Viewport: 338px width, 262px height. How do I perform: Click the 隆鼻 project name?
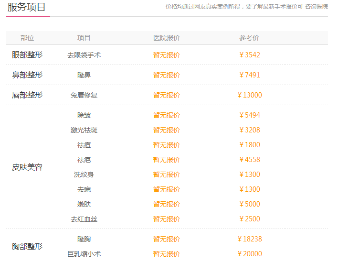coord(84,75)
